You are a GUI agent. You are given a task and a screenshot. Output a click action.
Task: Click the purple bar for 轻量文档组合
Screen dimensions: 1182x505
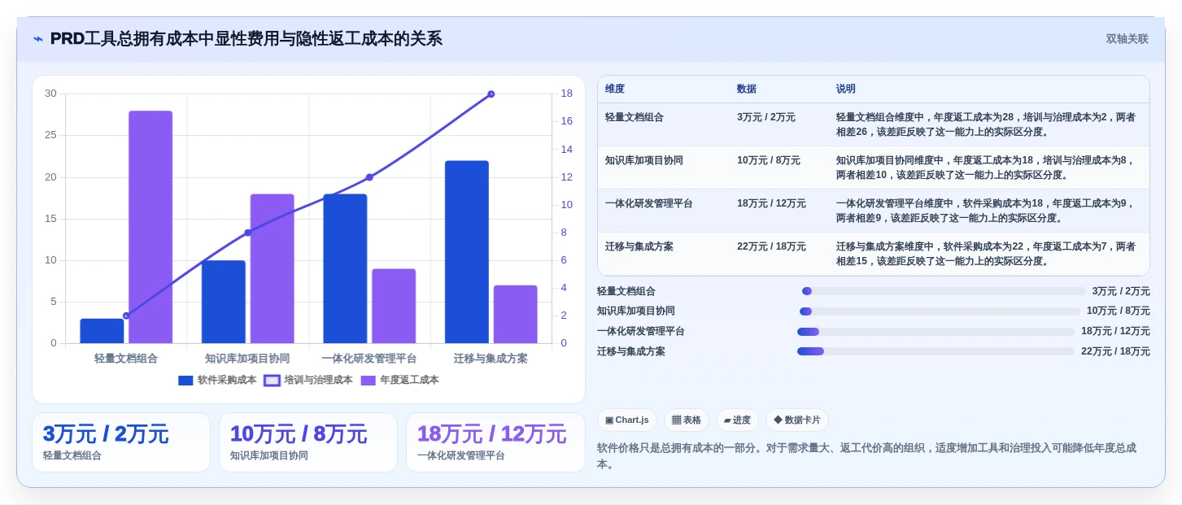pyautogui.click(x=150, y=227)
